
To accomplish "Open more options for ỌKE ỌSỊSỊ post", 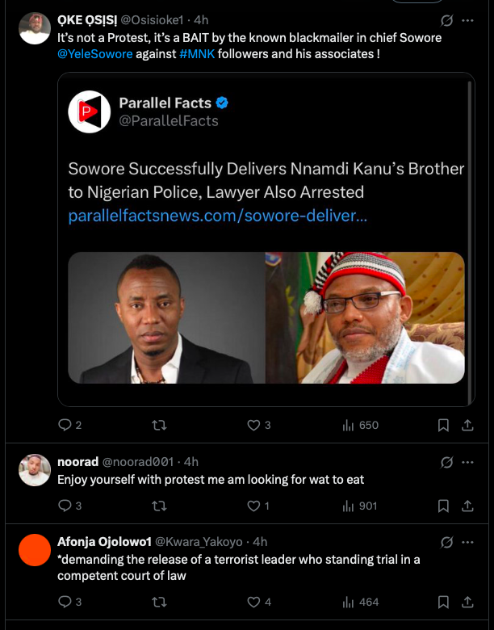I will click(x=468, y=20).
